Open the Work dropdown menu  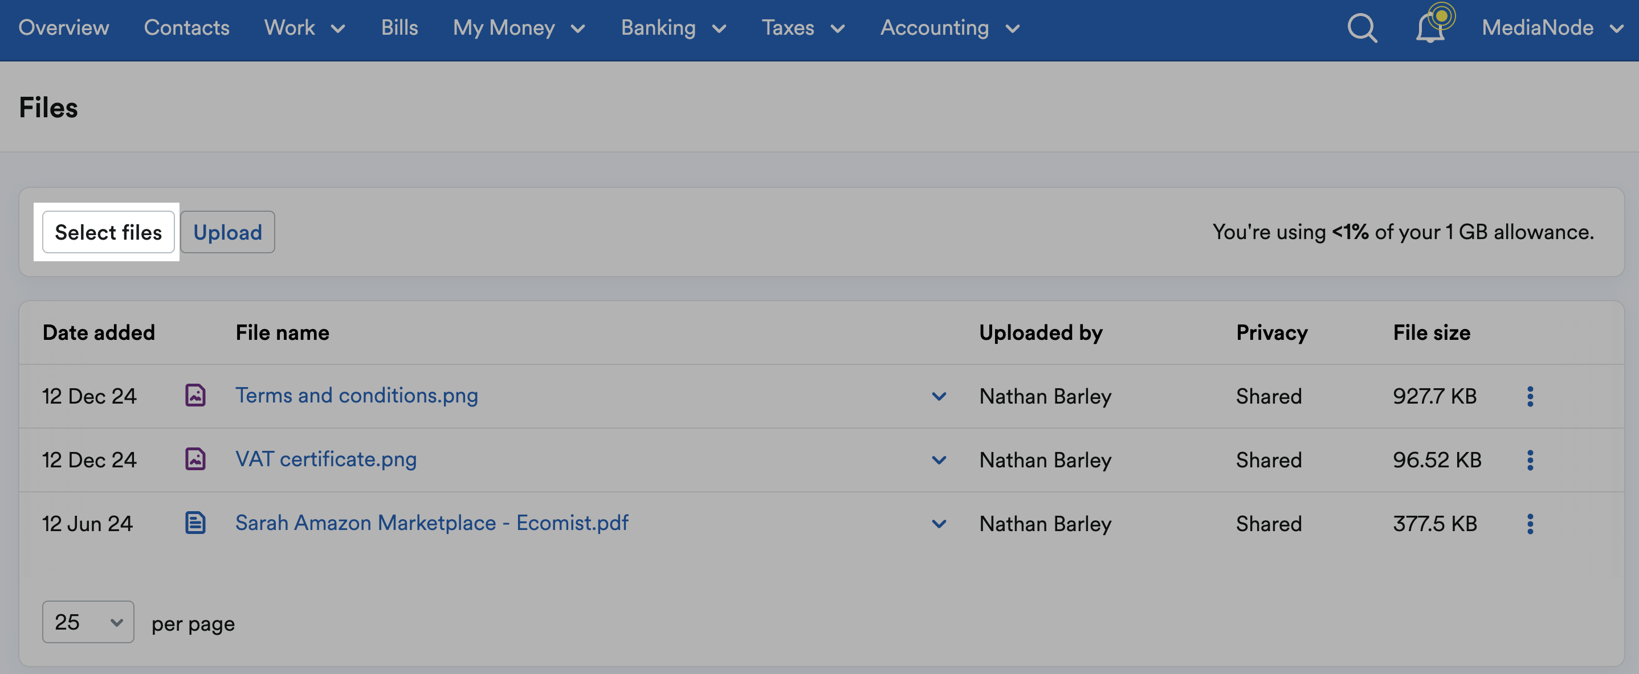[305, 28]
